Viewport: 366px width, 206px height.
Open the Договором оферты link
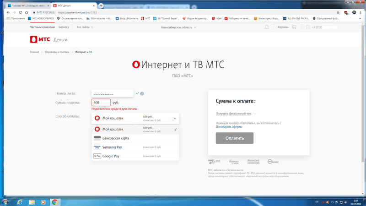click(229, 127)
